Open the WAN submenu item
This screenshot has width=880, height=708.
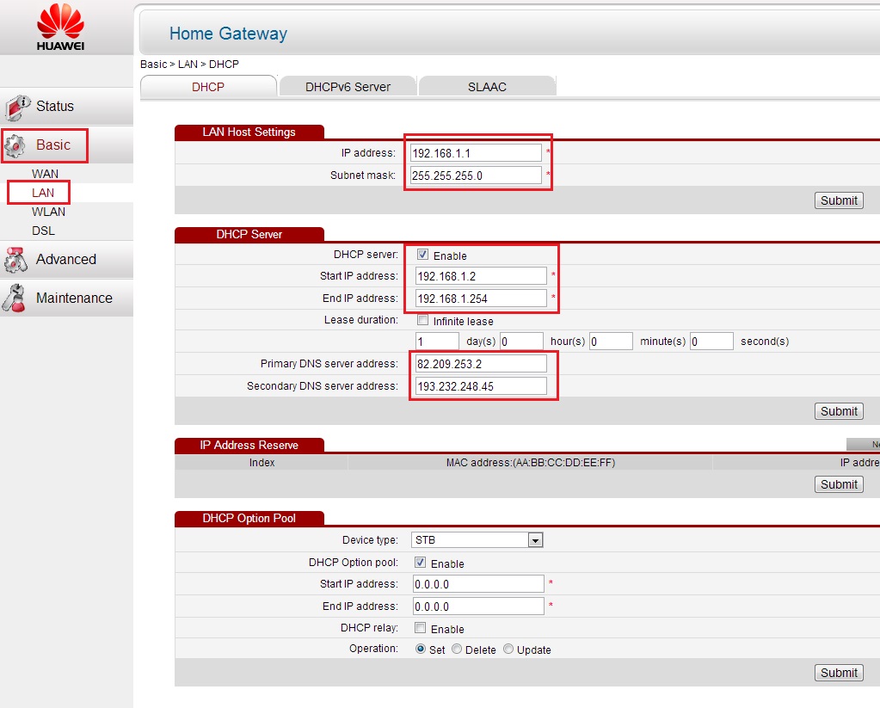tap(45, 174)
